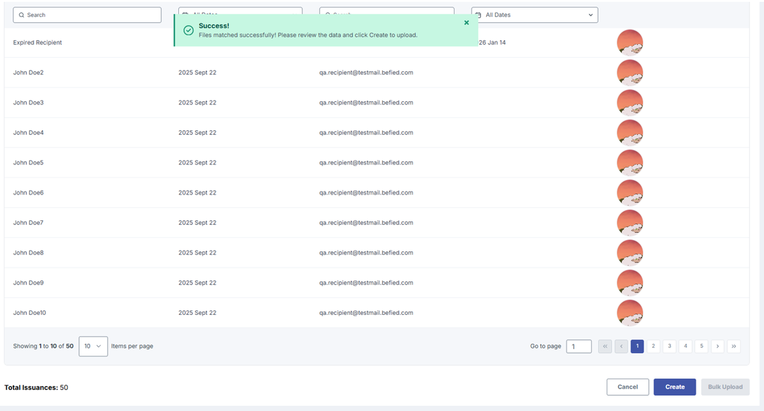This screenshot has width=764, height=411.
Task: Select the John Doe4 name cell
Action: (29, 132)
